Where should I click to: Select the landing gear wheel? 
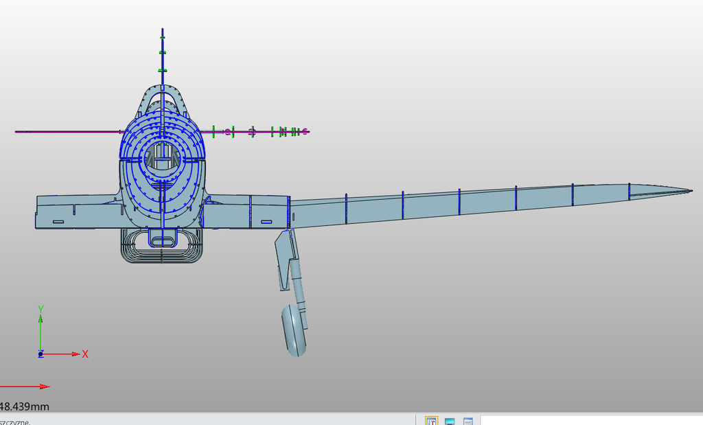pos(295,330)
